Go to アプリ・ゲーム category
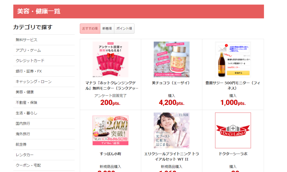The height and width of the screenshot is (172, 287). coord(28,50)
